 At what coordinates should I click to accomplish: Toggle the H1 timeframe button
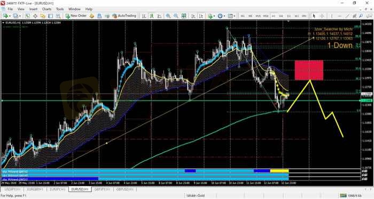click(x=274, y=16)
